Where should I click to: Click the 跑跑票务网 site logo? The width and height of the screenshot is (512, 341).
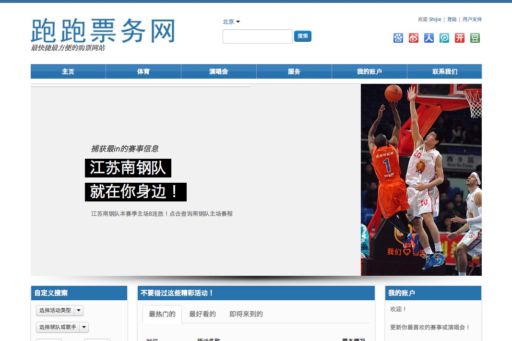point(103,31)
